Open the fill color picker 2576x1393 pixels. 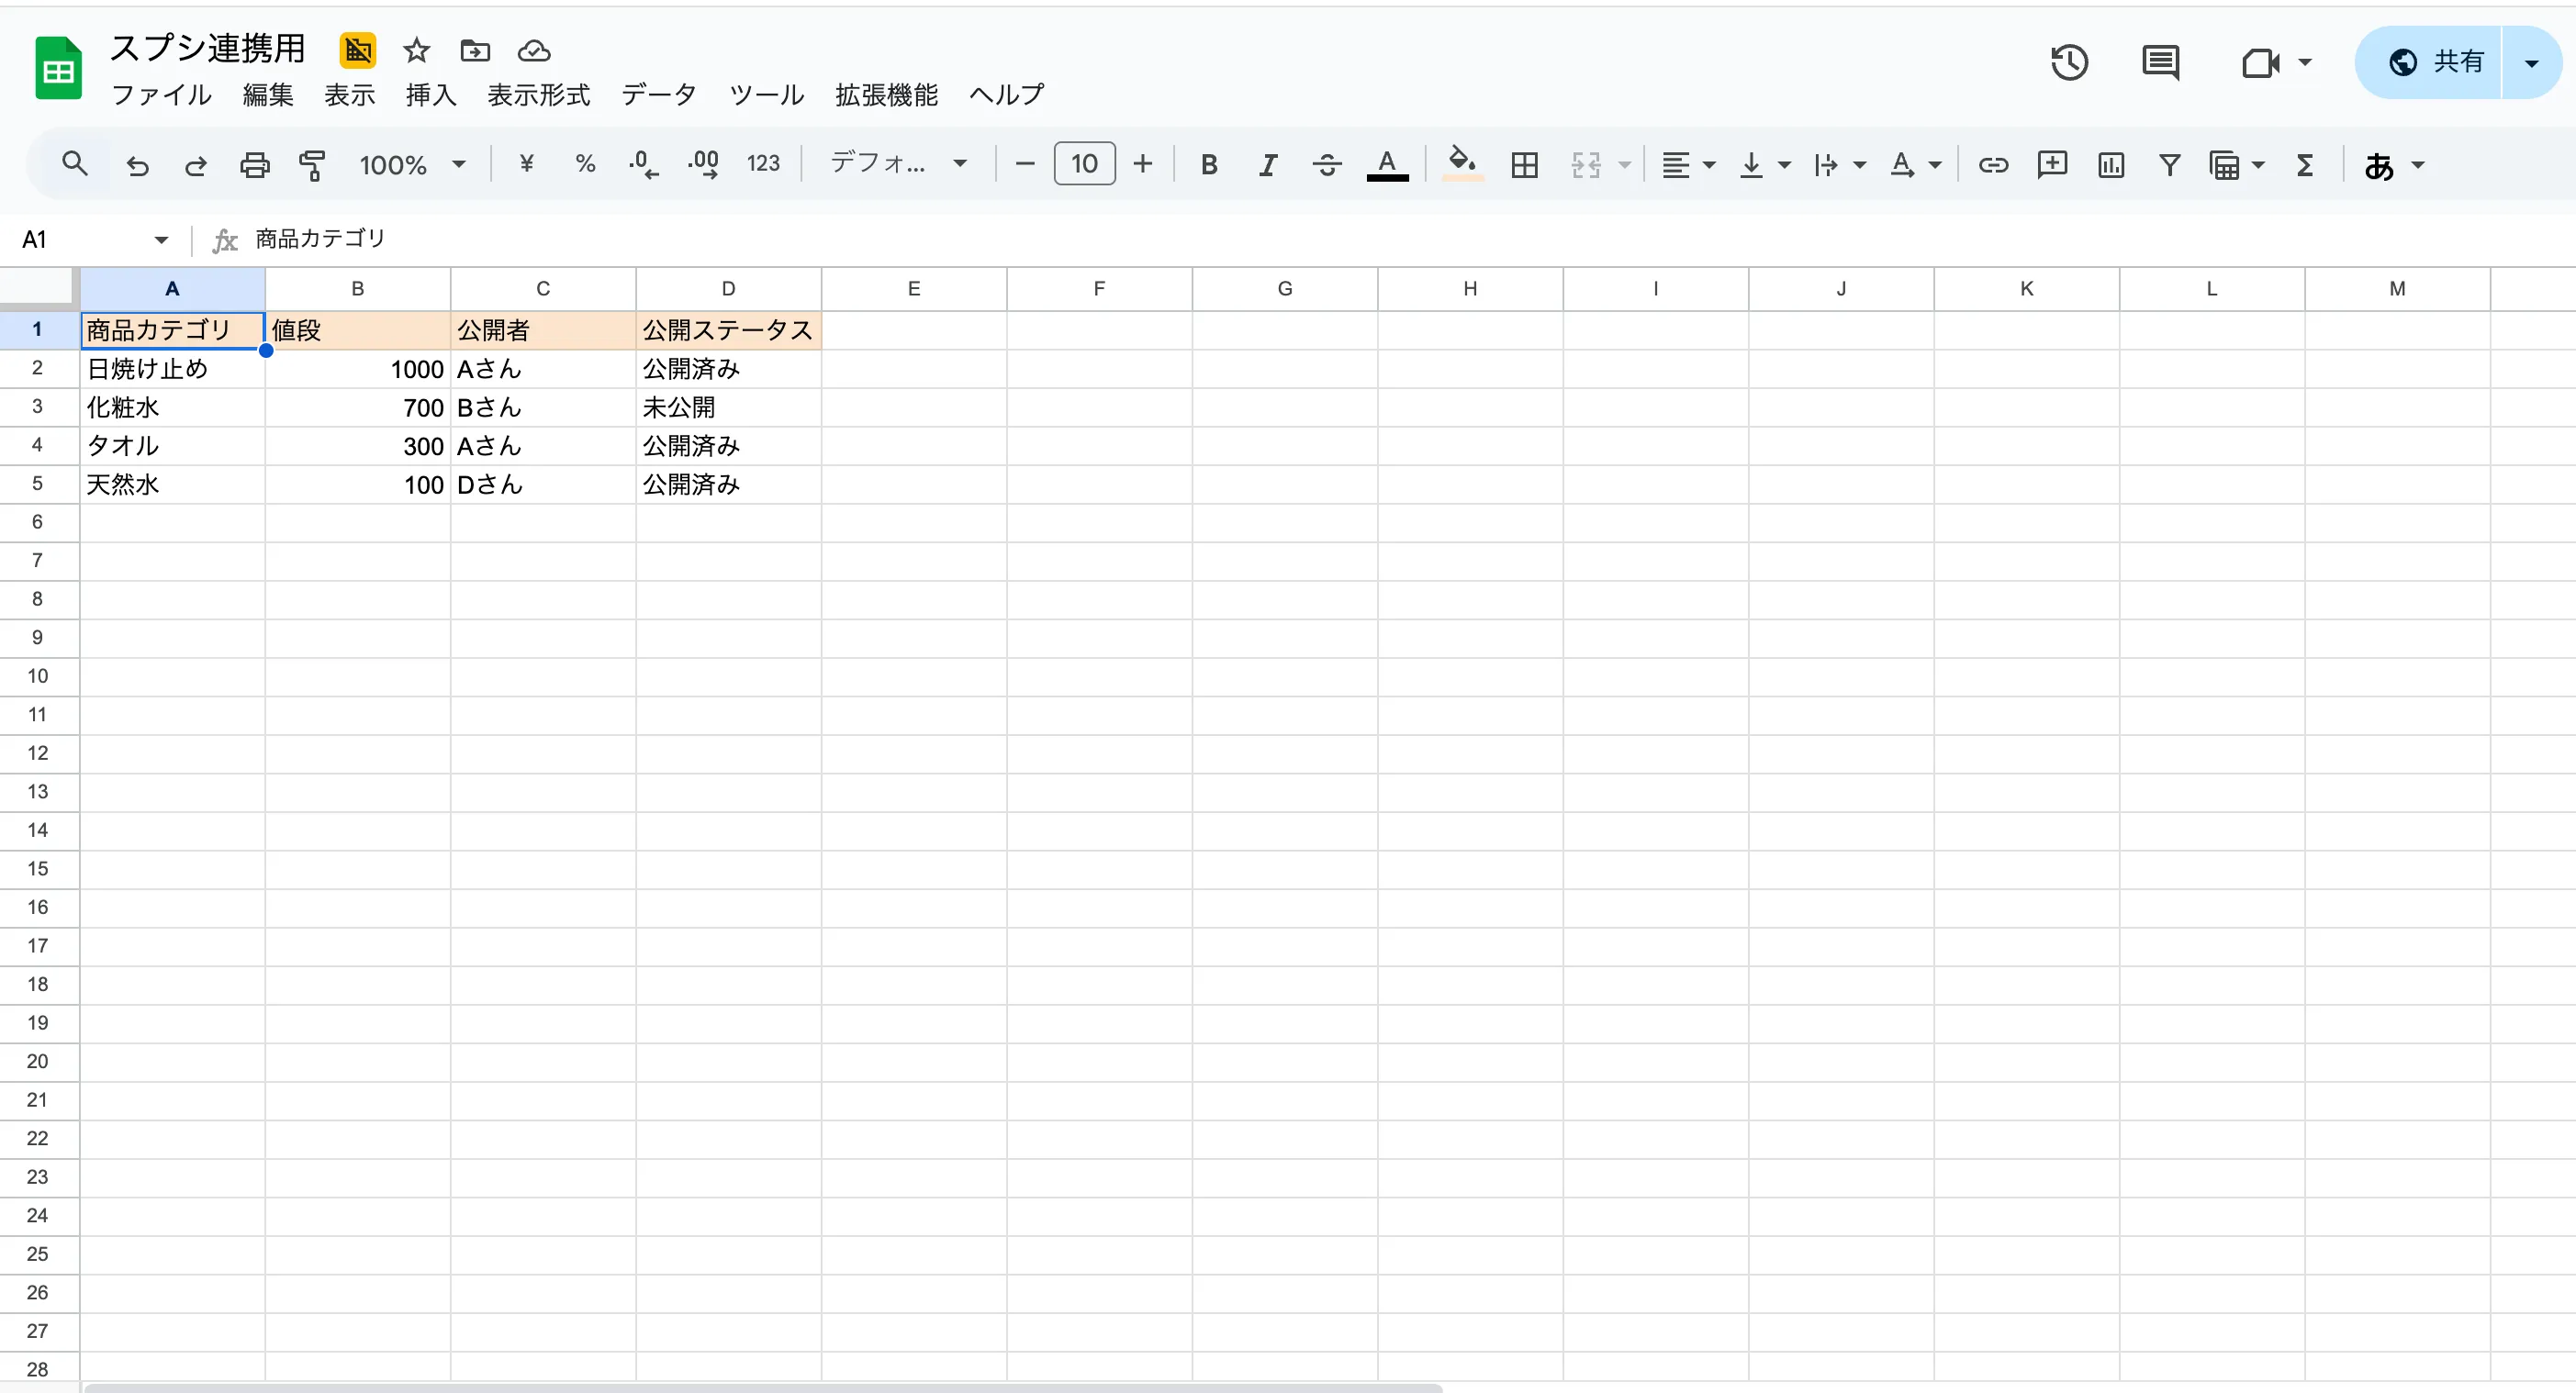point(1462,162)
